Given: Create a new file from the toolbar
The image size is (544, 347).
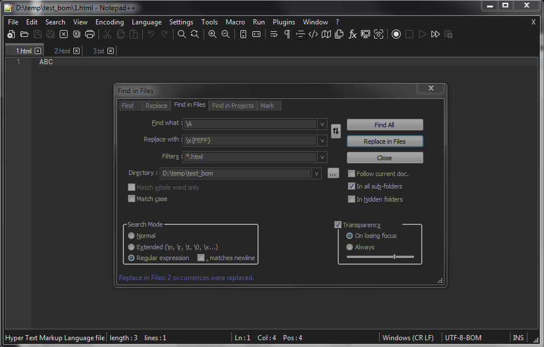Looking at the screenshot, I should coord(11,34).
